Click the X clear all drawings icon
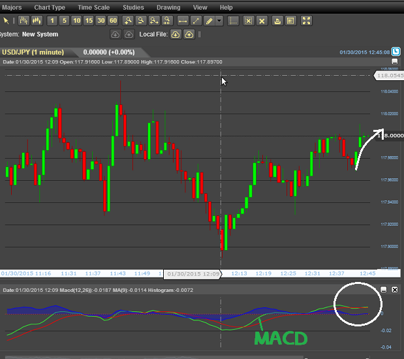 pyautogui.click(x=262, y=21)
